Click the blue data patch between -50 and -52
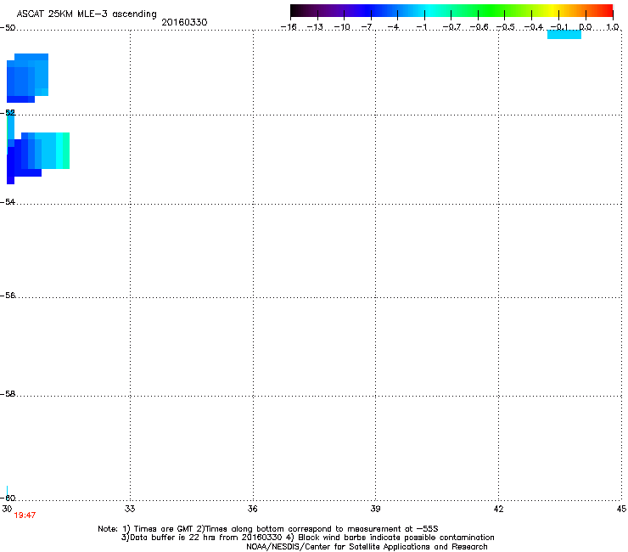The height and width of the screenshot is (552, 628). click(27, 78)
